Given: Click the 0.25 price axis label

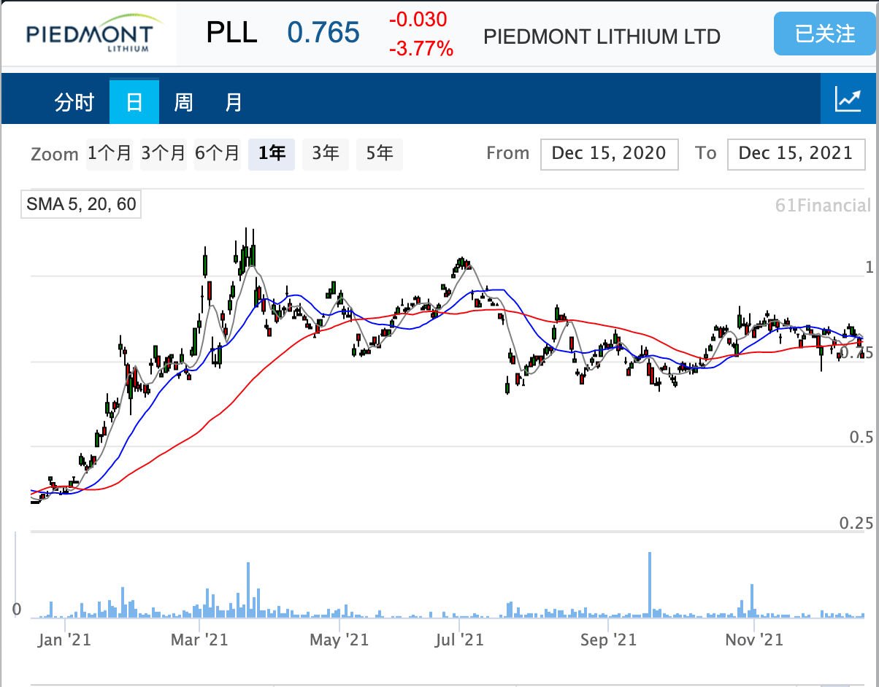Looking at the screenshot, I should (x=856, y=523).
